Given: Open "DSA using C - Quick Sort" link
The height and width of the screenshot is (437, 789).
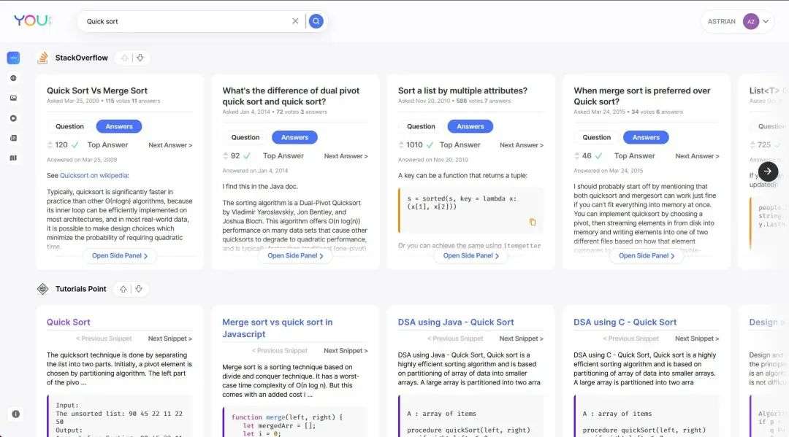Looking at the screenshot, I should (625, 322).
